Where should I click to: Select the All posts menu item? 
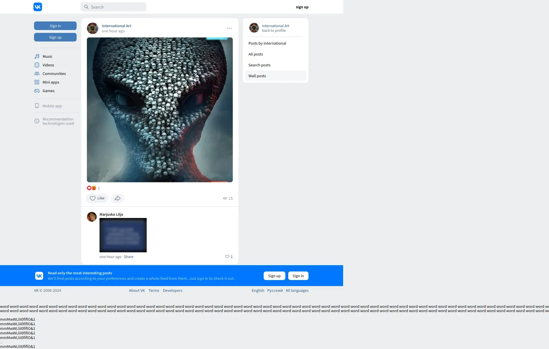[x=256, y=54]
